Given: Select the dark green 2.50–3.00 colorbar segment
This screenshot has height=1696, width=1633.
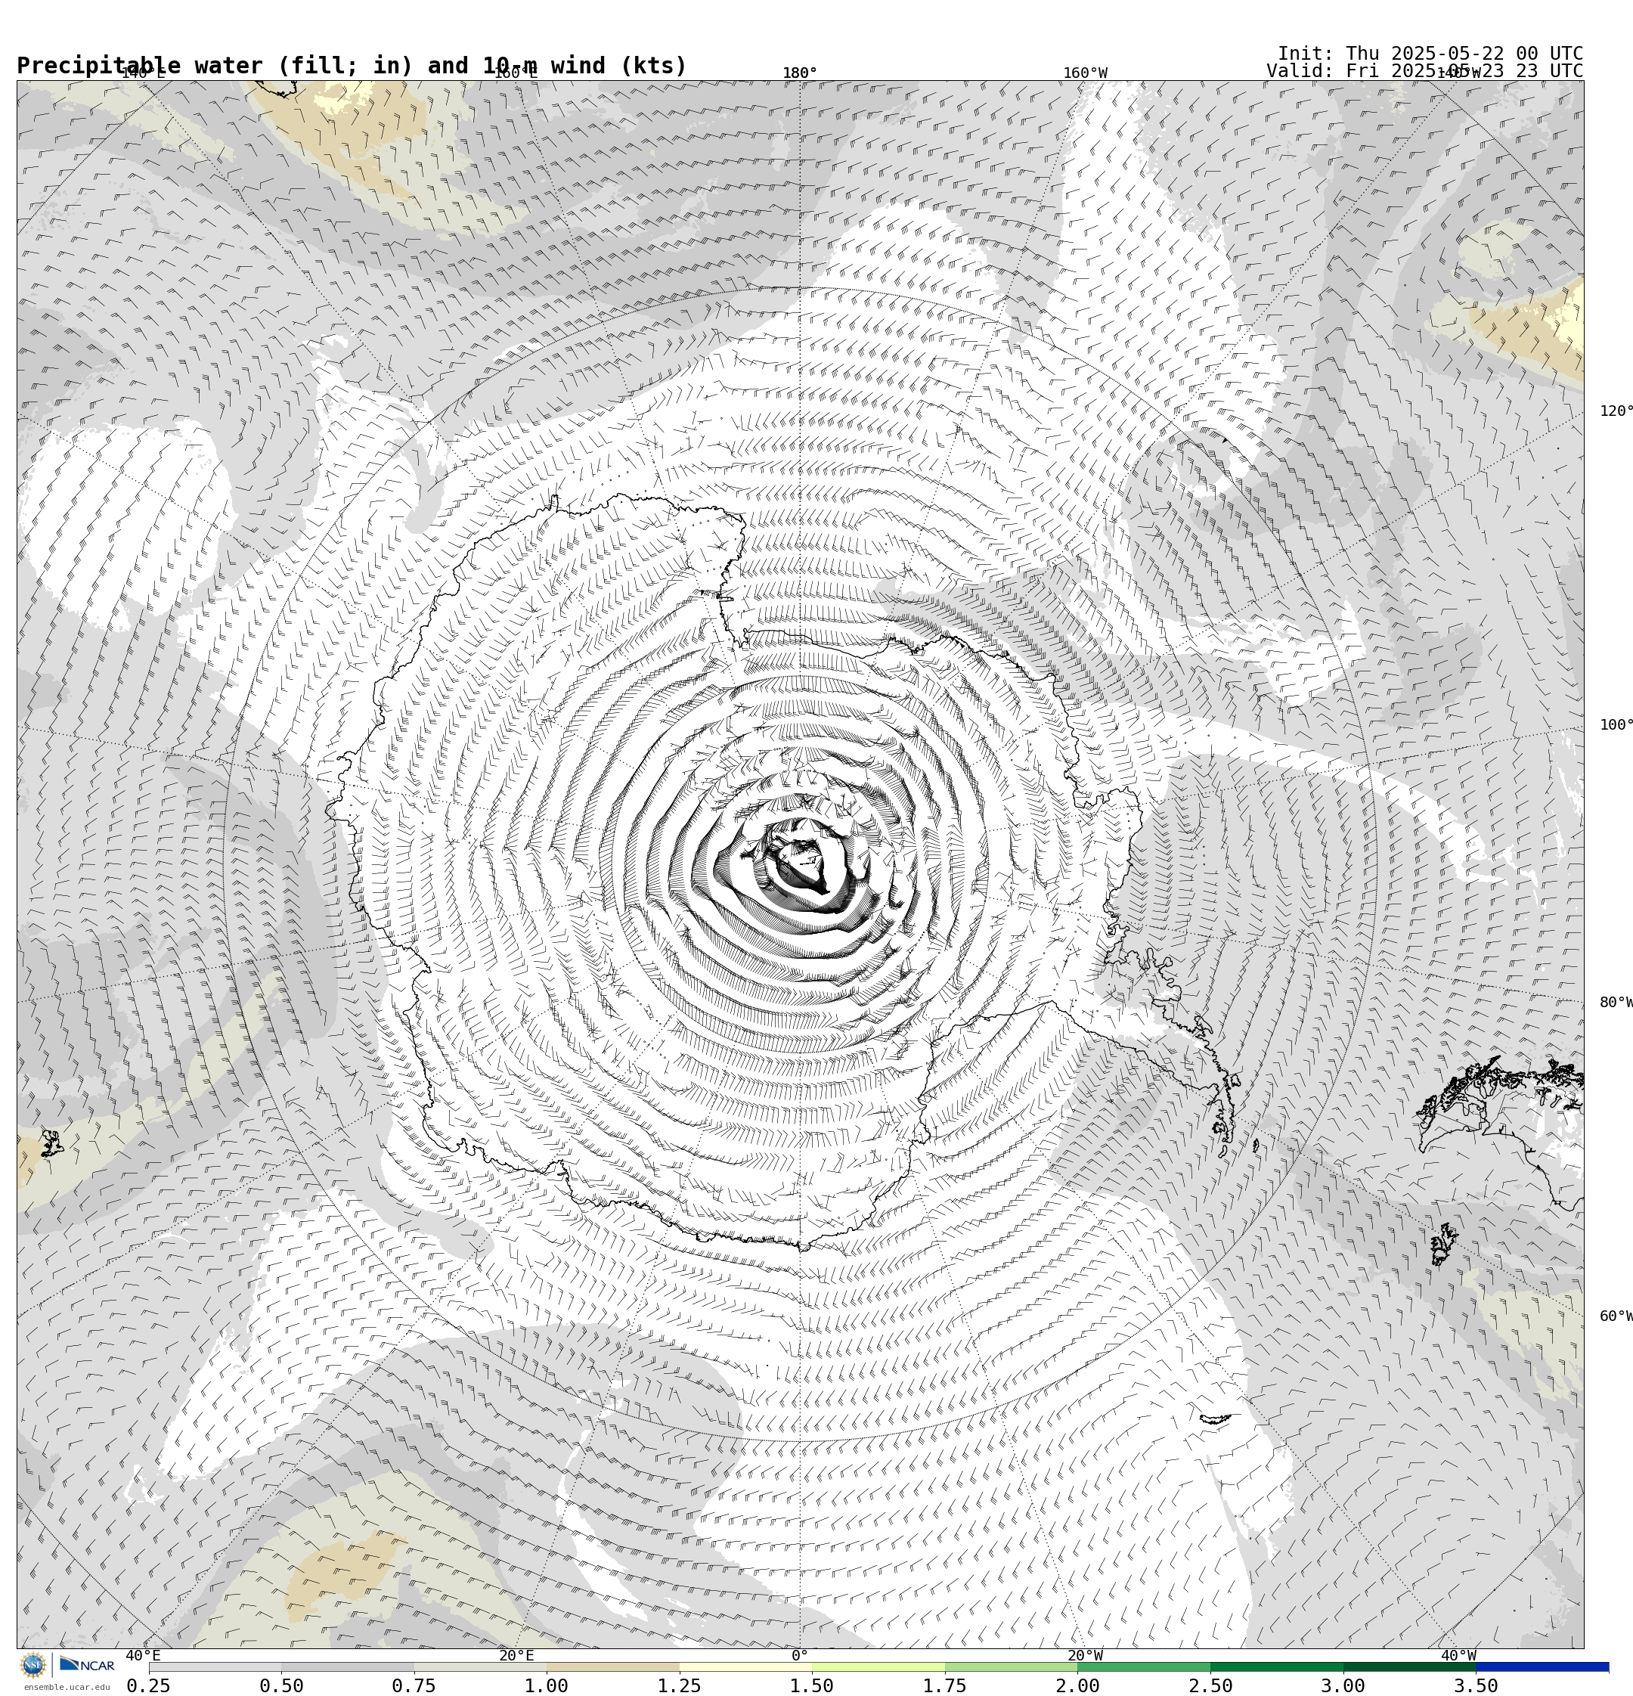Looking at the screenshot, I should 1276,1667.
